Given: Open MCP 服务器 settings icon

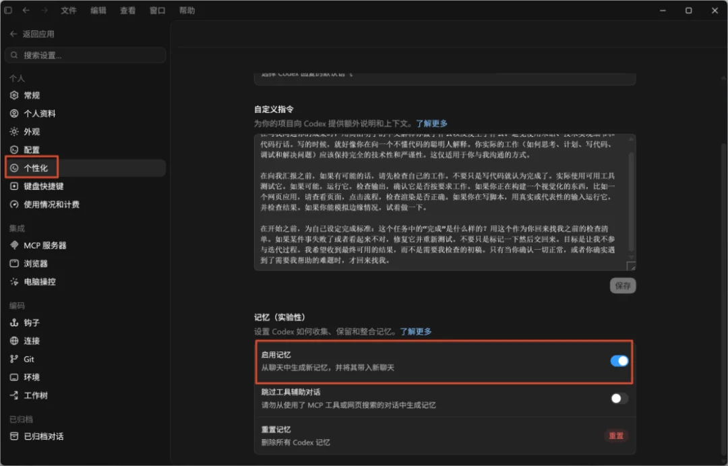Looking at the screenshot, I should pos(14,245).
